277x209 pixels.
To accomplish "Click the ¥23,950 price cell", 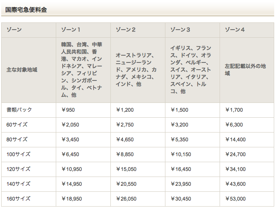I will [x=180, y=184].
